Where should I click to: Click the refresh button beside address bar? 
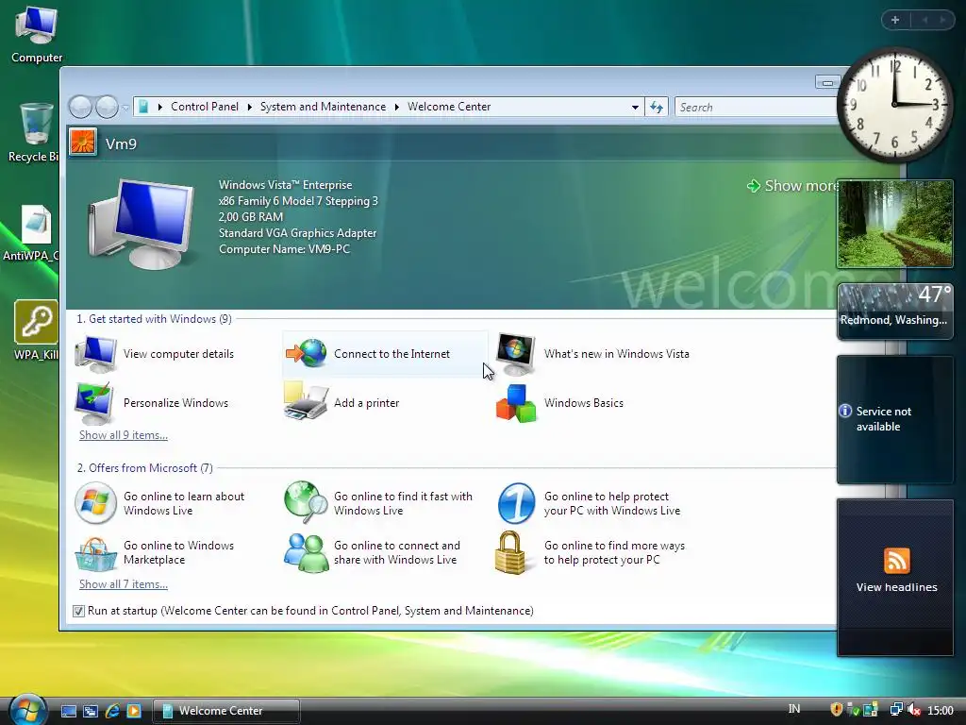click(657, 108)
